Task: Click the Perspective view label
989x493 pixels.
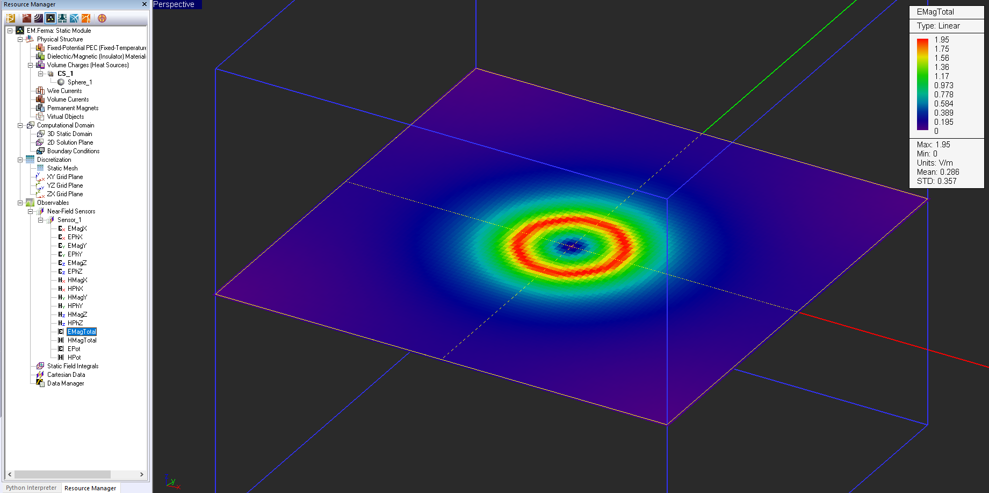Action: (x=174, y=4)
